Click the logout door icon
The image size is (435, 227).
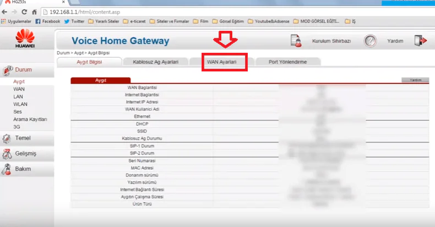coord(421,41)
